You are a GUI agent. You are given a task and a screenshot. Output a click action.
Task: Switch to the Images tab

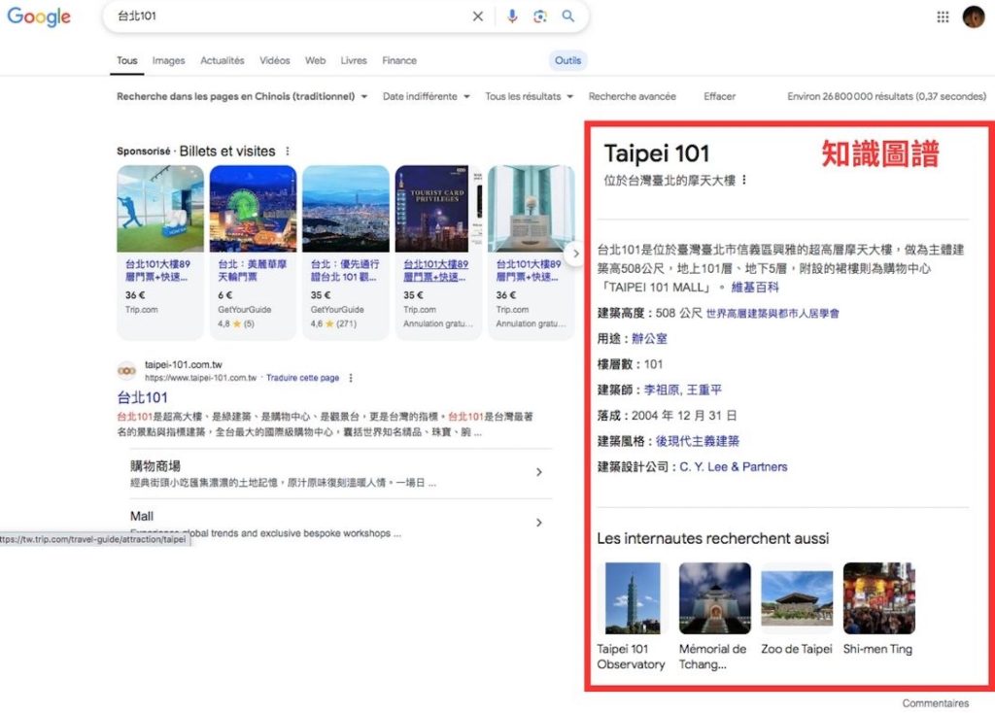169,61
